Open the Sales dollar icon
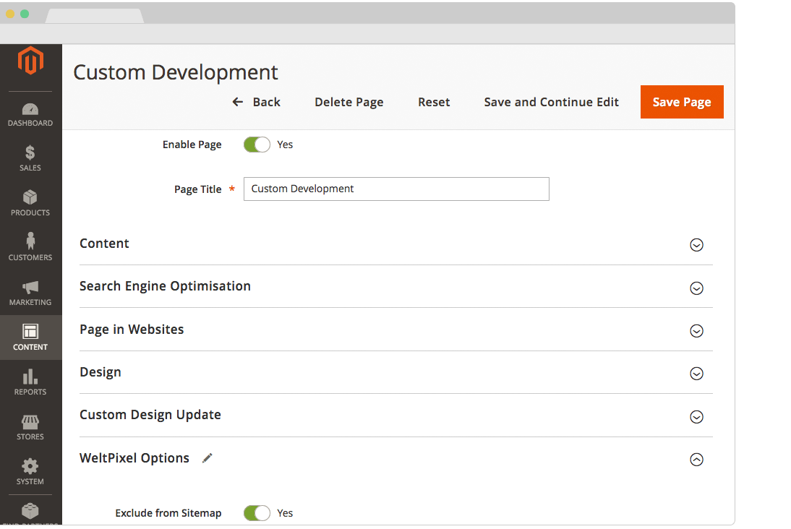The width and height of the screenshot is (791, 529). click(30, 153)
